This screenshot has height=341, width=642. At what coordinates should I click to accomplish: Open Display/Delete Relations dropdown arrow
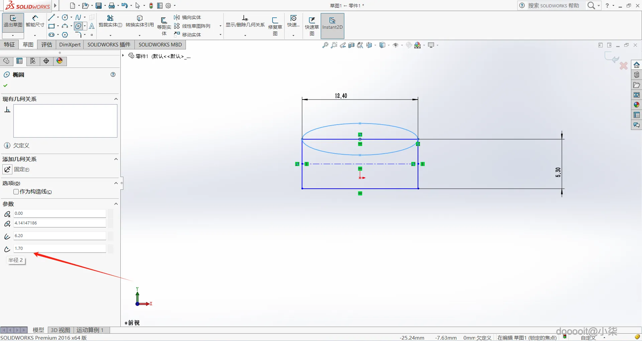click(245, 35)
